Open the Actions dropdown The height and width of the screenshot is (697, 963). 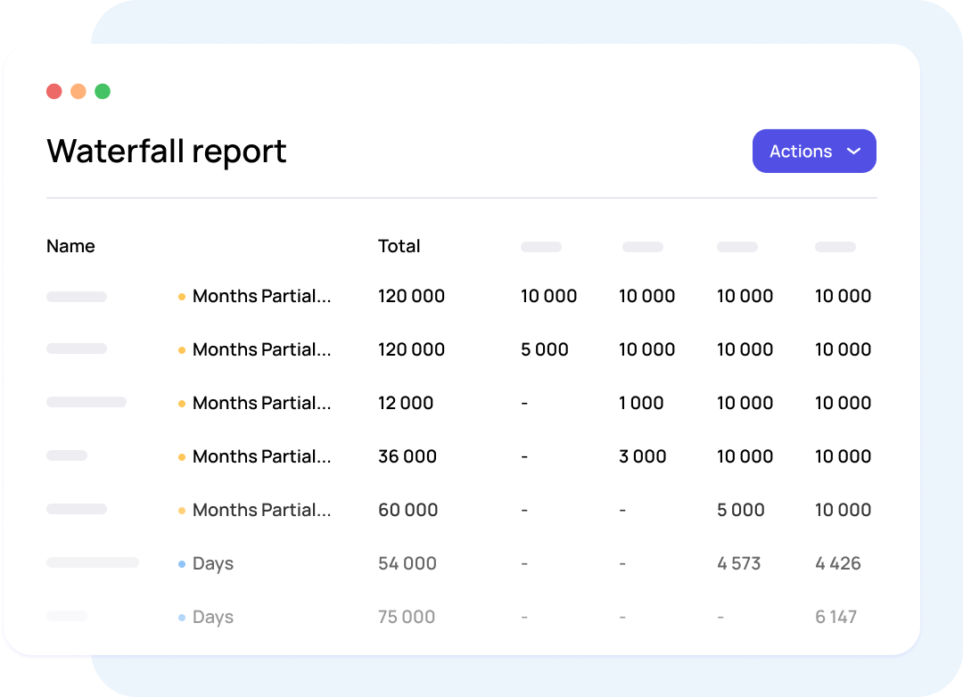(x=814, y=151)
